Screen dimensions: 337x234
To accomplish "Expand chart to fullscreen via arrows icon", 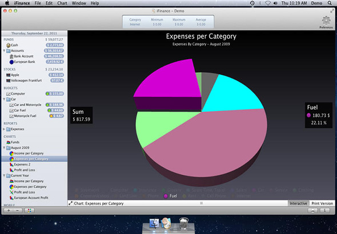I will (x=70, y=203).
